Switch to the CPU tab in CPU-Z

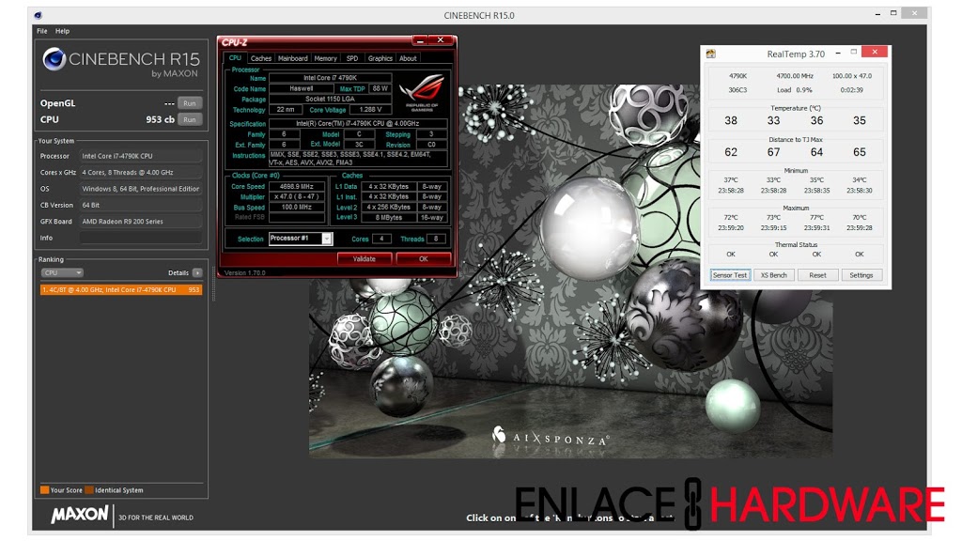[x=235, y=57]
